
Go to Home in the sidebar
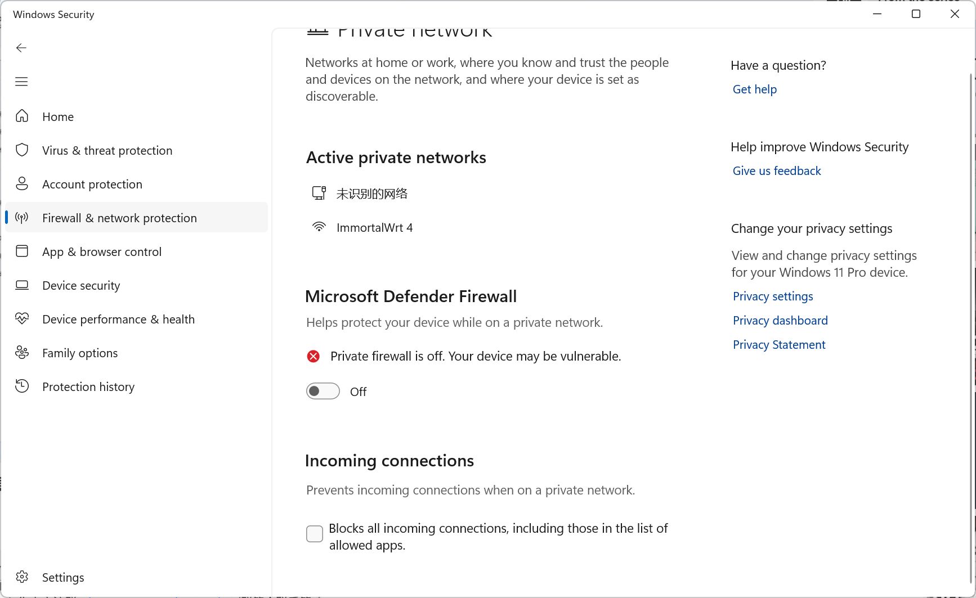[x=136, y=116]
